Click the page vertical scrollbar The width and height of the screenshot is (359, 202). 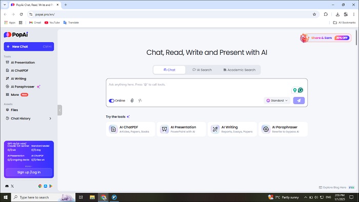[356, 37]
